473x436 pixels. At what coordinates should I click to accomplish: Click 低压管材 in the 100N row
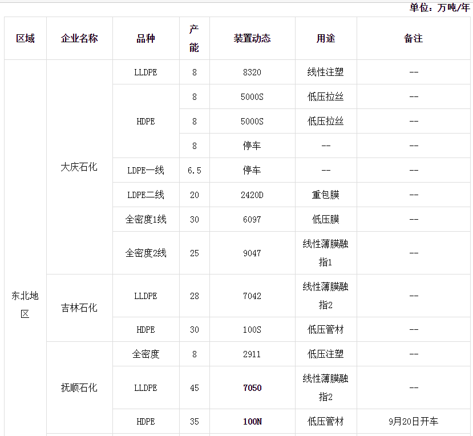point(326,422)
